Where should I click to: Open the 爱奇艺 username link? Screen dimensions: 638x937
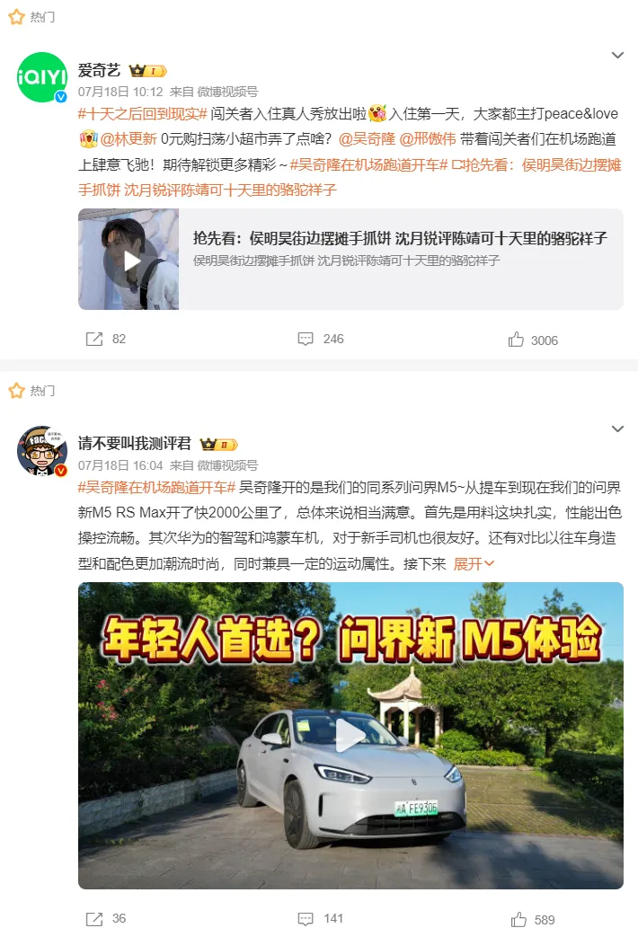pyautogui.click(x=99, y=70)
